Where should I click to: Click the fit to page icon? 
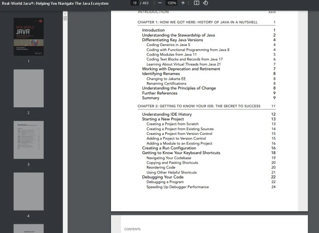[197, 3]
